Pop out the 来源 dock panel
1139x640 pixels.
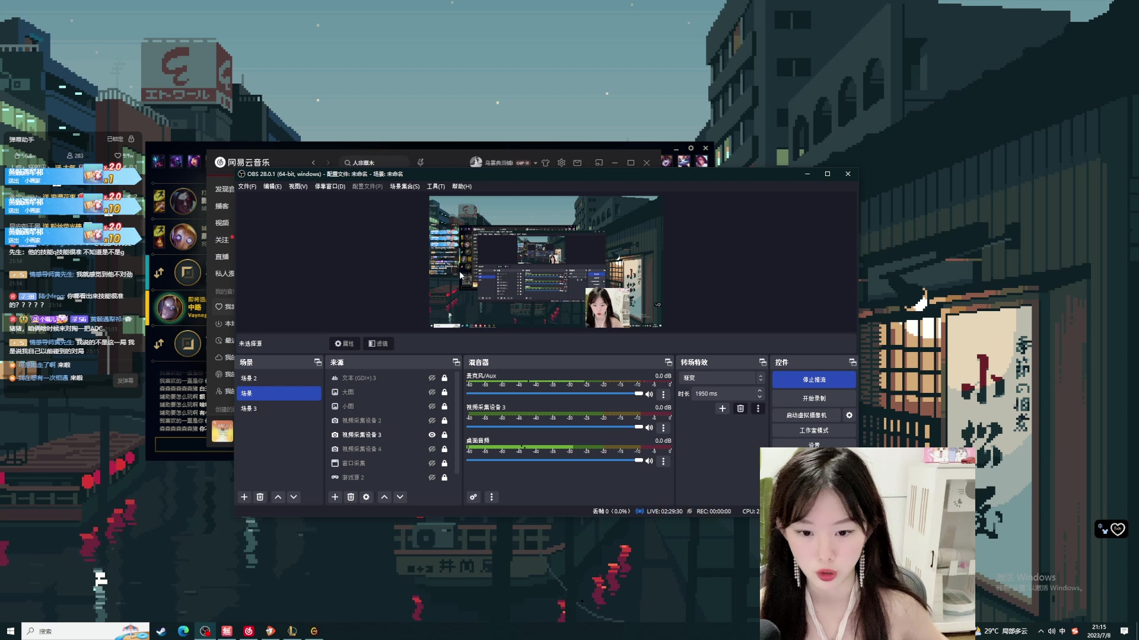coord(456,362)
